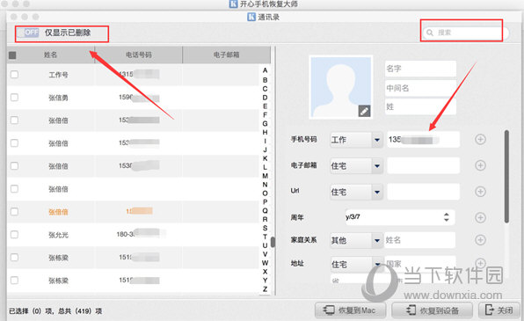Check the box for 张倍倍 row without phone number
This screenshot has height=321, width=524.
pyautogui.click(x=14, y=189)
